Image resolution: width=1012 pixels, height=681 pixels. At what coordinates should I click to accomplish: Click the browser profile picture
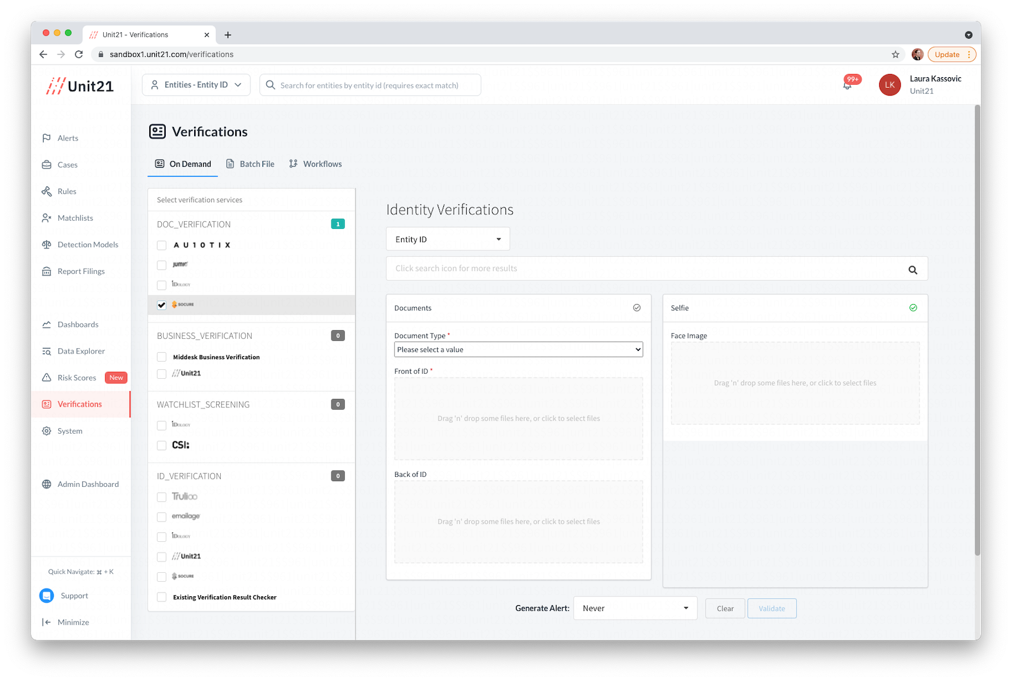tap(917, 54)
